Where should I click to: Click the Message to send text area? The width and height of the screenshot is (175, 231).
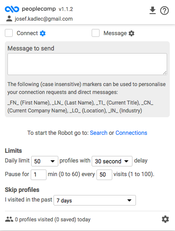click(x=87, y=64)
